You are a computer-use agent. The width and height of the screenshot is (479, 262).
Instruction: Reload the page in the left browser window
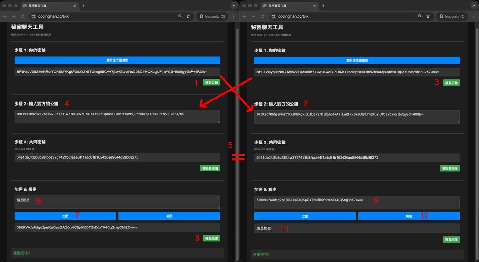22,16
